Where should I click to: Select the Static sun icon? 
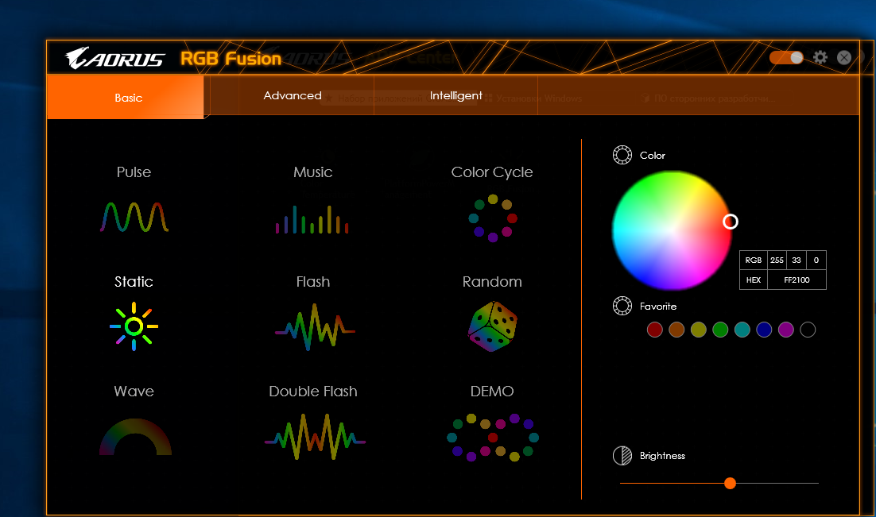(x=134, y=326)
